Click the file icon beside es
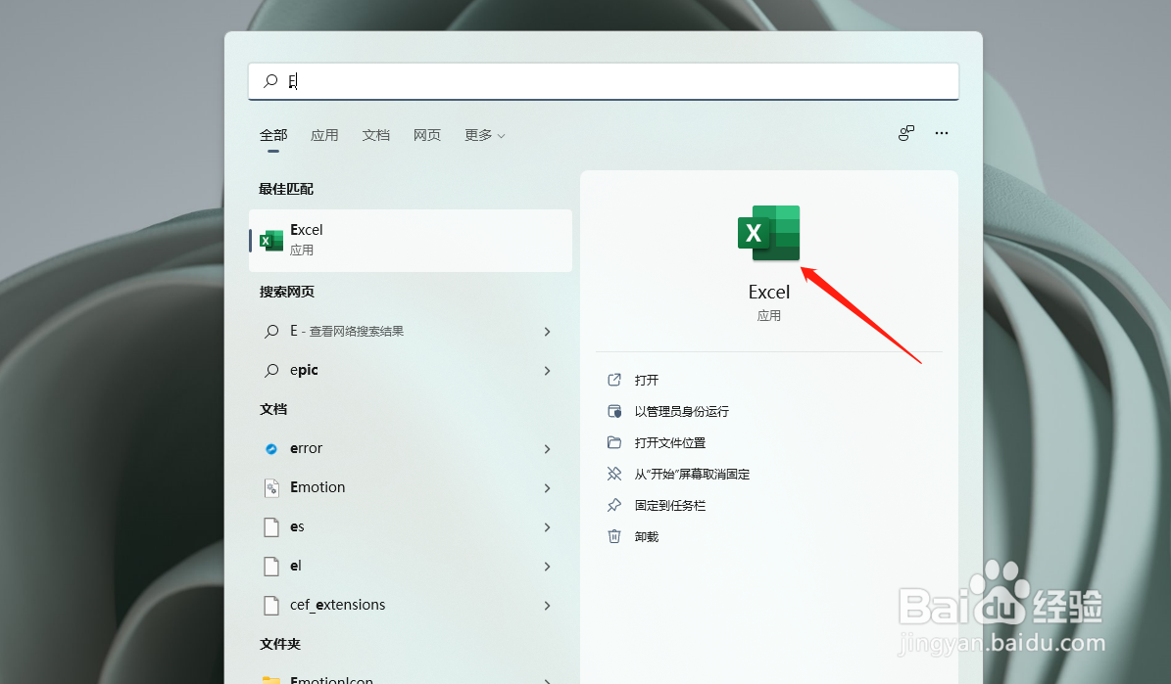This screenshot has height=684, width=1171. (x=271, y=526)
